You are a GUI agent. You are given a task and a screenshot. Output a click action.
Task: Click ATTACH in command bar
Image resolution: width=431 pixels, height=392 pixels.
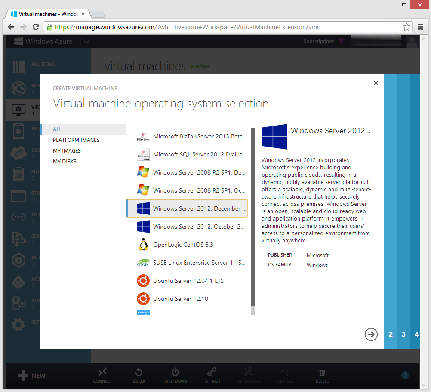click(x=212, y=376)
